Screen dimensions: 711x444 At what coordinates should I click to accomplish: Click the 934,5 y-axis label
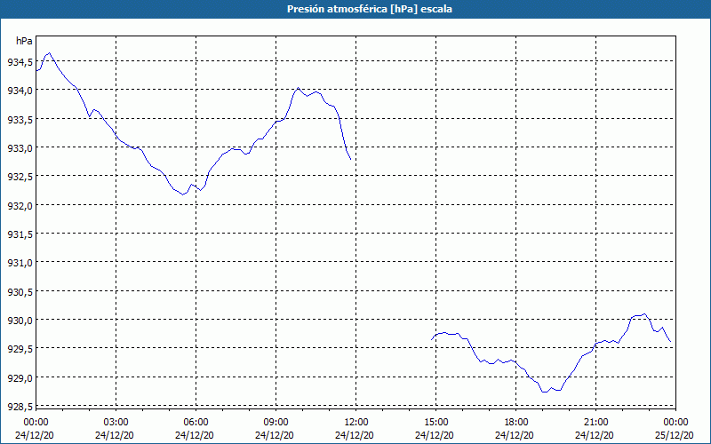coord(20,62)
